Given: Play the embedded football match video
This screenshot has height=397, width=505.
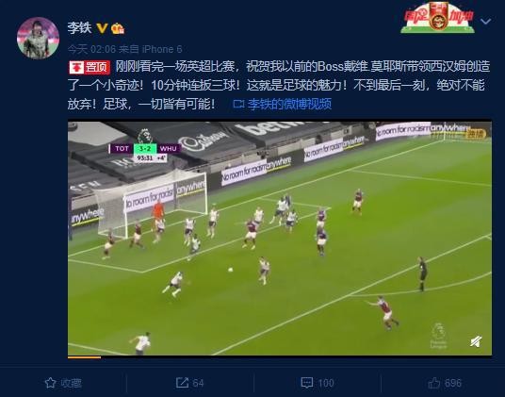Looking at the screenshot, I should (x=280, y=239).
